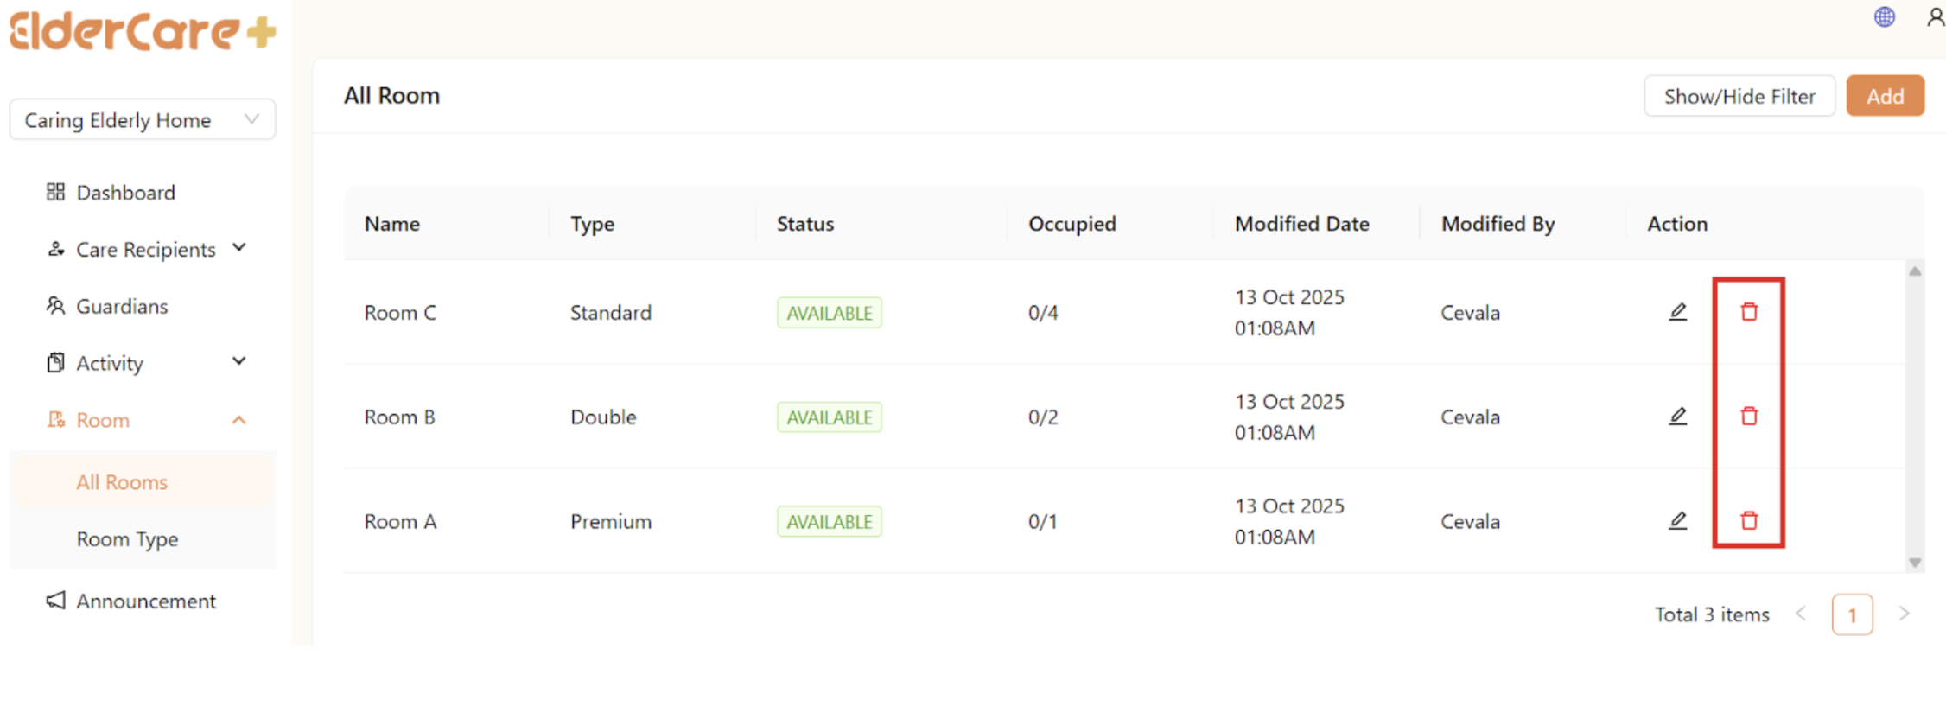This screenshot has height=719, width=1946.
Task: Select Room Type in the sidebar
Action: [127, 539]
